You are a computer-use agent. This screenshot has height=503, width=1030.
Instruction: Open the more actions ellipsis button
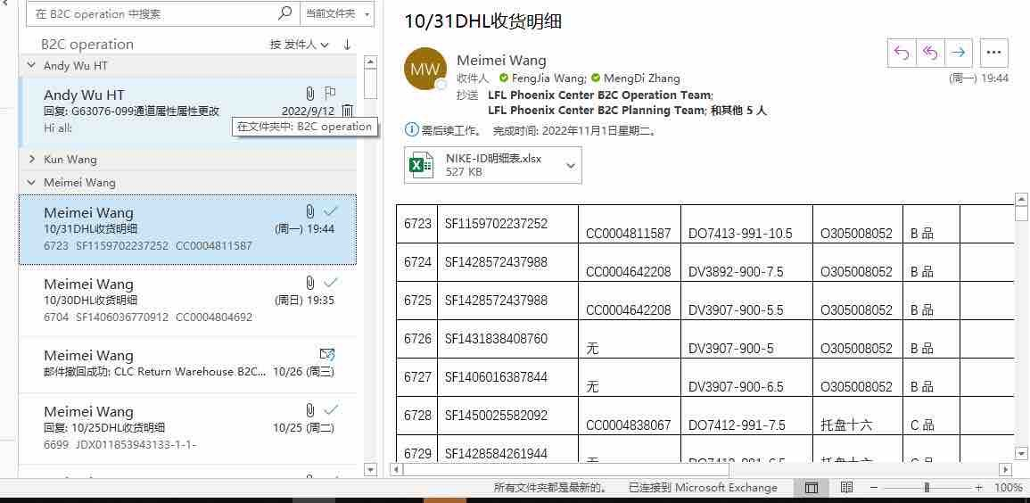click(x=994, y=53)
